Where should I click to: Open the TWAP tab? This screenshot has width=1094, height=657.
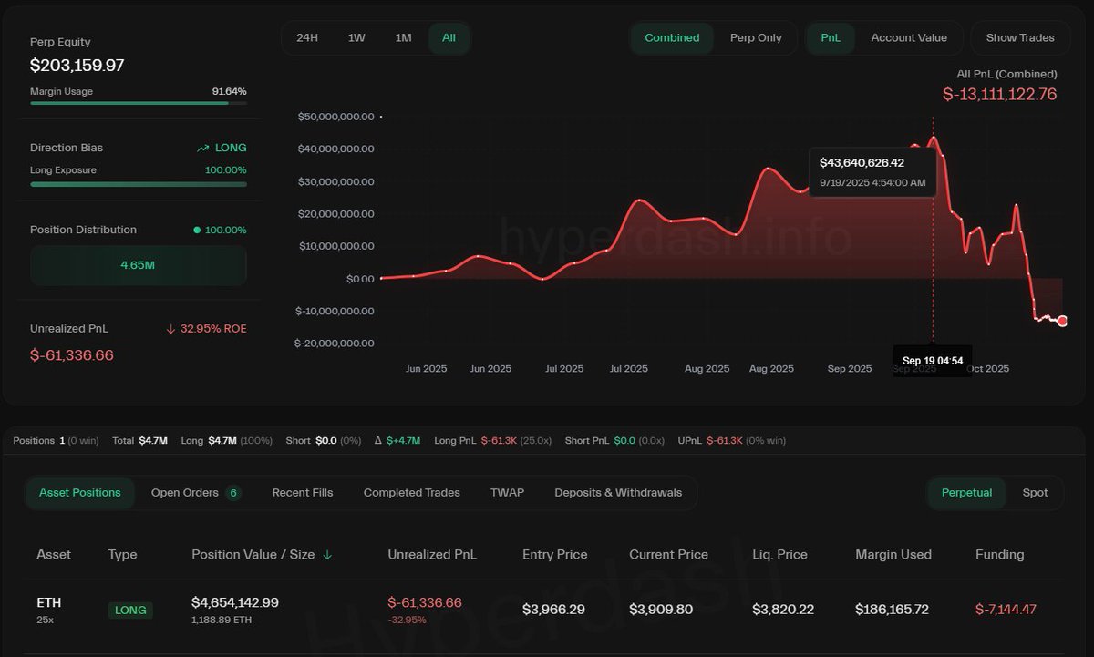click(x=507, y=493)
